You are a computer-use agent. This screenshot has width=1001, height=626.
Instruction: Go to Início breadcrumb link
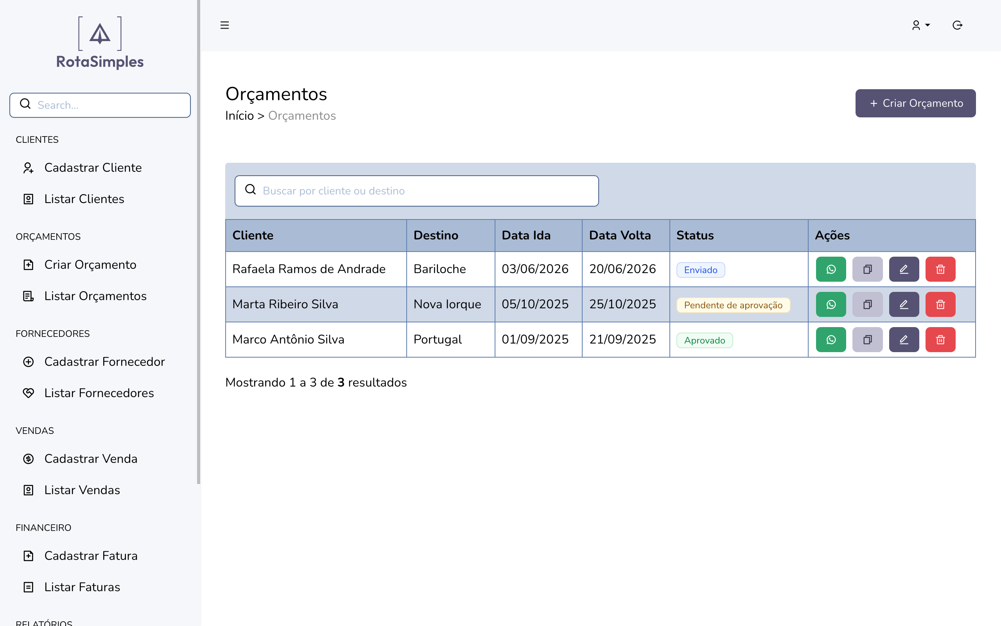click(x=239, y=115)
